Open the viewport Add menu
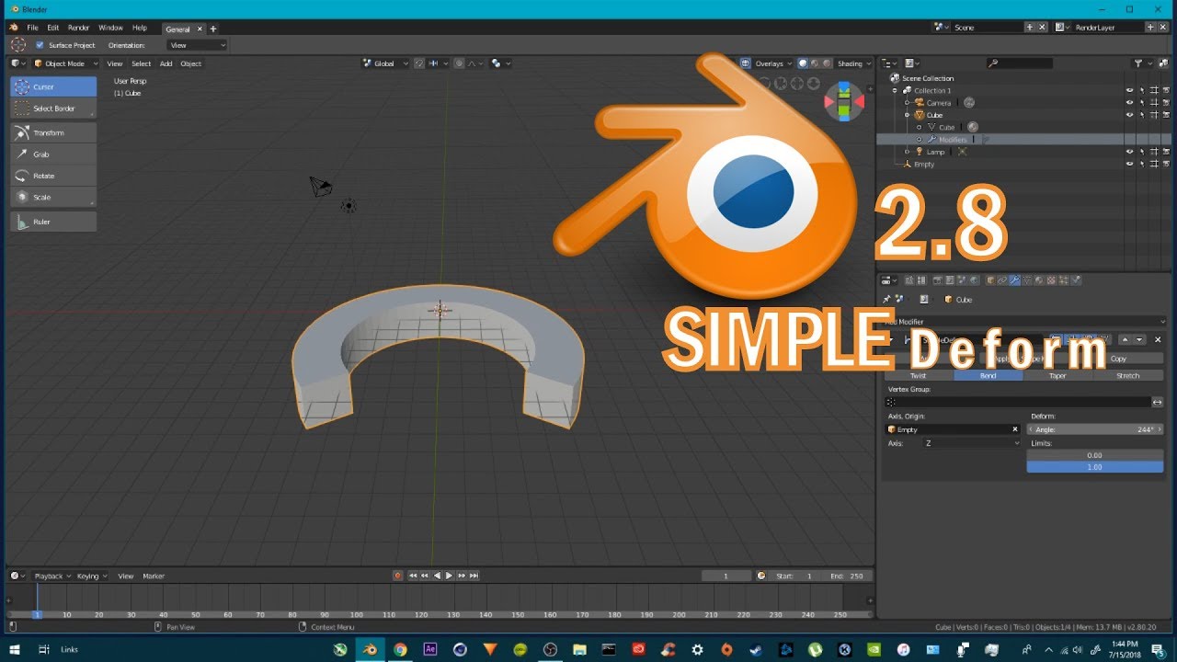The height and width of the screenshot is (662, 1177). pyautogui.click(x=166, y=63)
